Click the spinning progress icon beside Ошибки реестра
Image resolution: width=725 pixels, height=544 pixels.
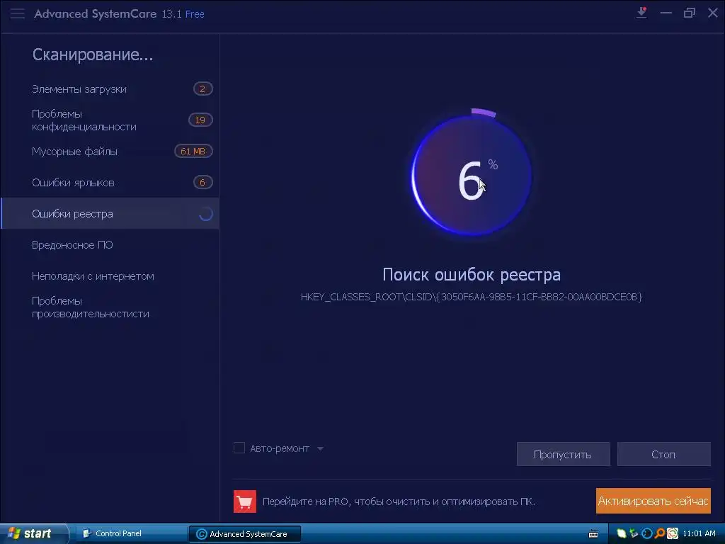click(206, 214)
